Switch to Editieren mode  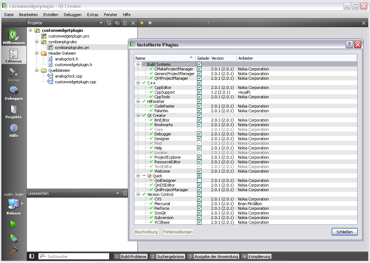[x=14, y=55]
